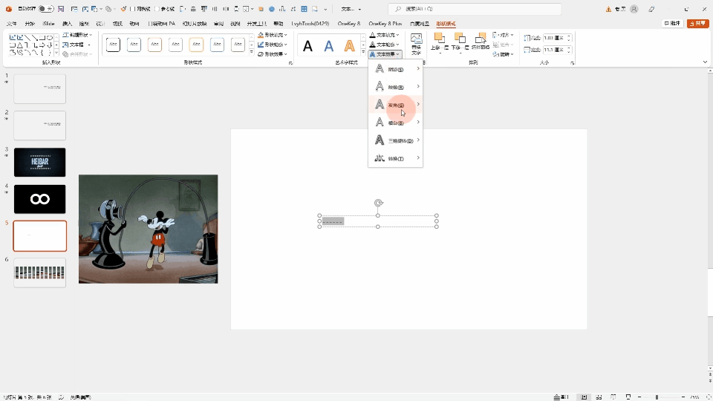Open the Glow text effect submenu
The width and height of the screenshot is (713, 401).
pyautogui.click(x=396, y=105)
